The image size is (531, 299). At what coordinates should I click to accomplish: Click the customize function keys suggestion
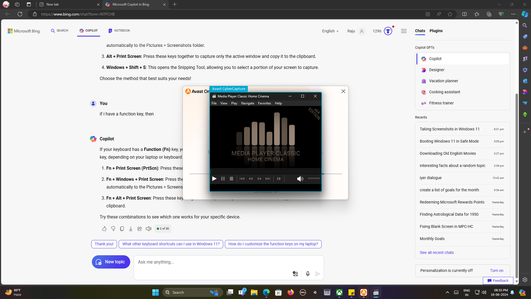(273, 244)
